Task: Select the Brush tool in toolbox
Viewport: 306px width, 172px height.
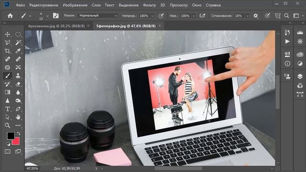Action: pos(8,75)
